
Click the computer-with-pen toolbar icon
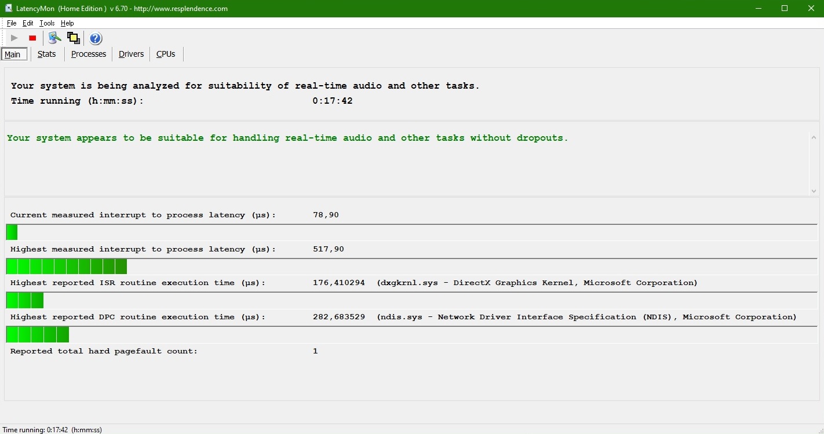coord(54,38)
